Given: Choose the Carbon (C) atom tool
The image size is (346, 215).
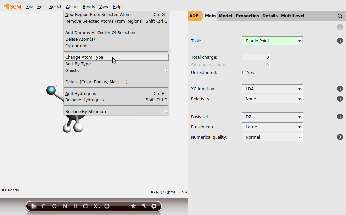Looking at the screenshot, I should (x=43, y=206).
